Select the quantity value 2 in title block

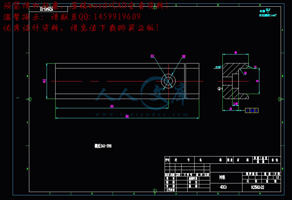click(x=268, y=177)
